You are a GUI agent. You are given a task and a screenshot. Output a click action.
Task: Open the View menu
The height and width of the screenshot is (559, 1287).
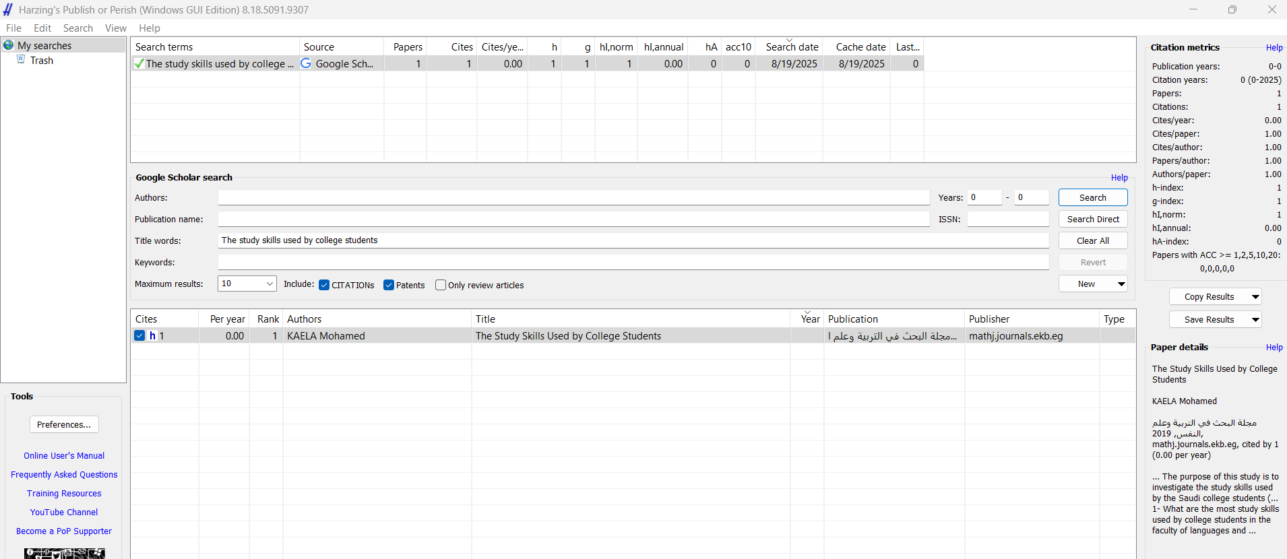point(116,28)
